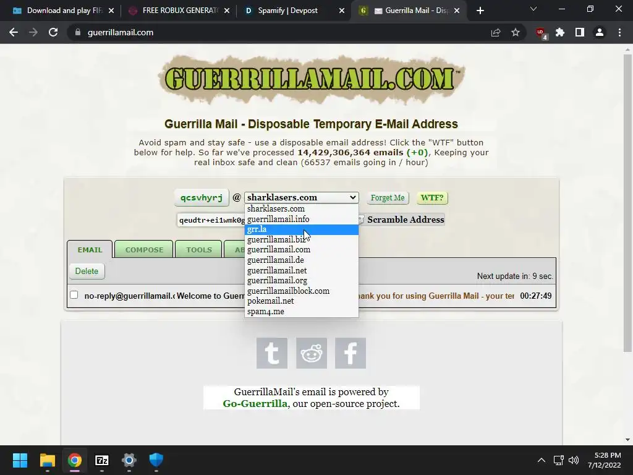Image resolution: width=633 pixels, height=475 pixels.
Task: Choose guerrillamailblock.com option
Action: (301, 291)
